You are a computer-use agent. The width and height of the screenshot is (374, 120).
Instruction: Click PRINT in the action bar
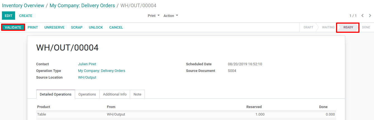33,27
